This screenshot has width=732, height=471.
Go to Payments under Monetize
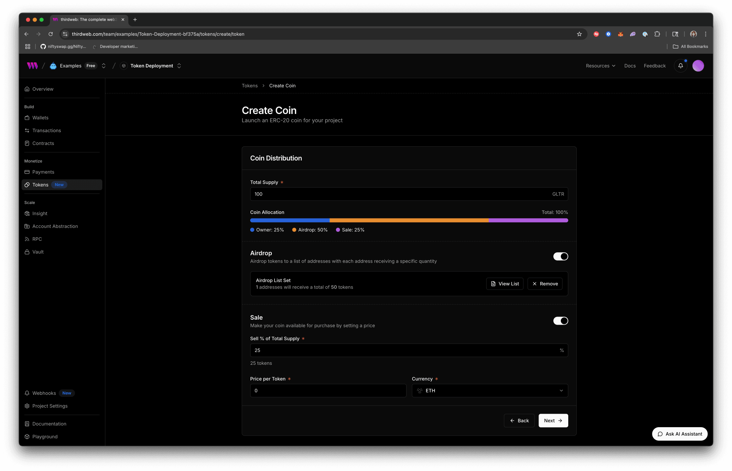44,172
